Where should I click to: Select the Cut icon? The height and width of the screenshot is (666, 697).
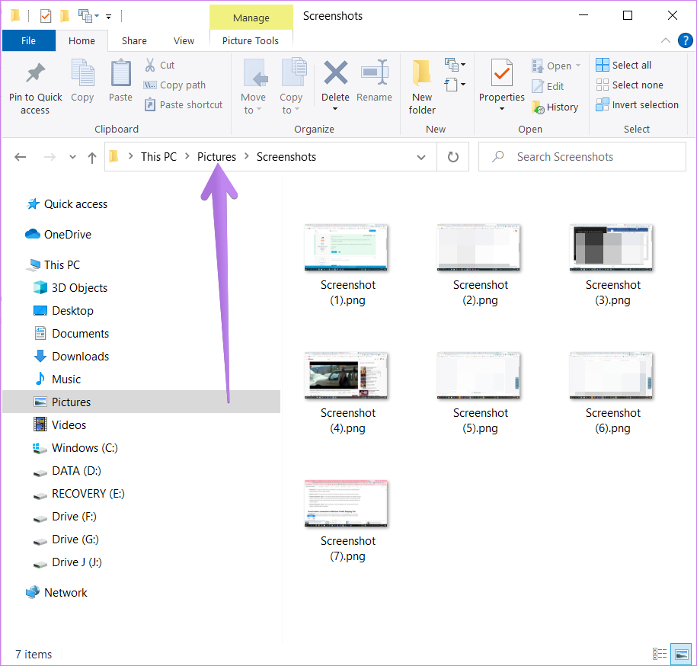coord(158,65)
